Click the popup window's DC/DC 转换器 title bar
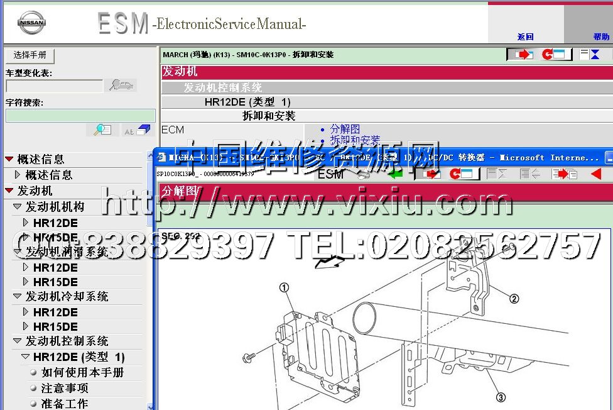The width and height of the screenshot is (613, 410). (383, 157)
